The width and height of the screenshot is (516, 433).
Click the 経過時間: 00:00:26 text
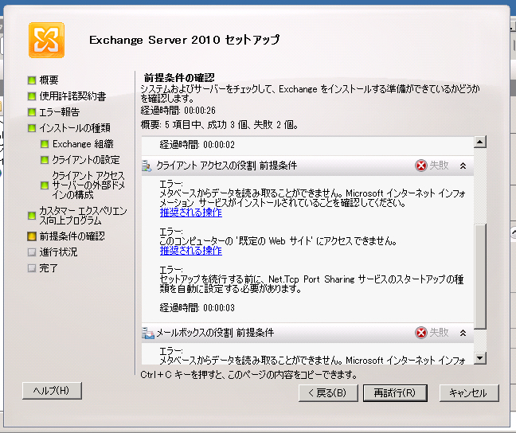pos(178,111)
